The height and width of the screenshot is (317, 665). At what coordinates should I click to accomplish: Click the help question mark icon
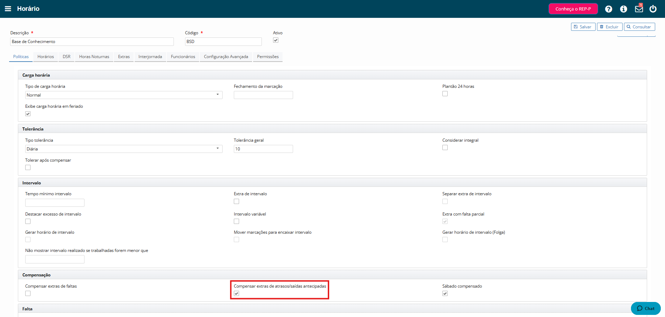pyautogui.click(x=609, y=9)
